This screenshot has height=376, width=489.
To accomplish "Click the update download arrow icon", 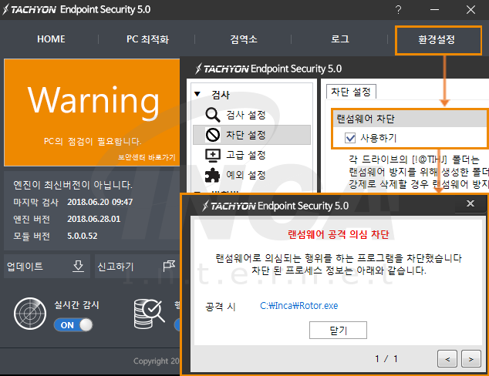I will (78, 267).
